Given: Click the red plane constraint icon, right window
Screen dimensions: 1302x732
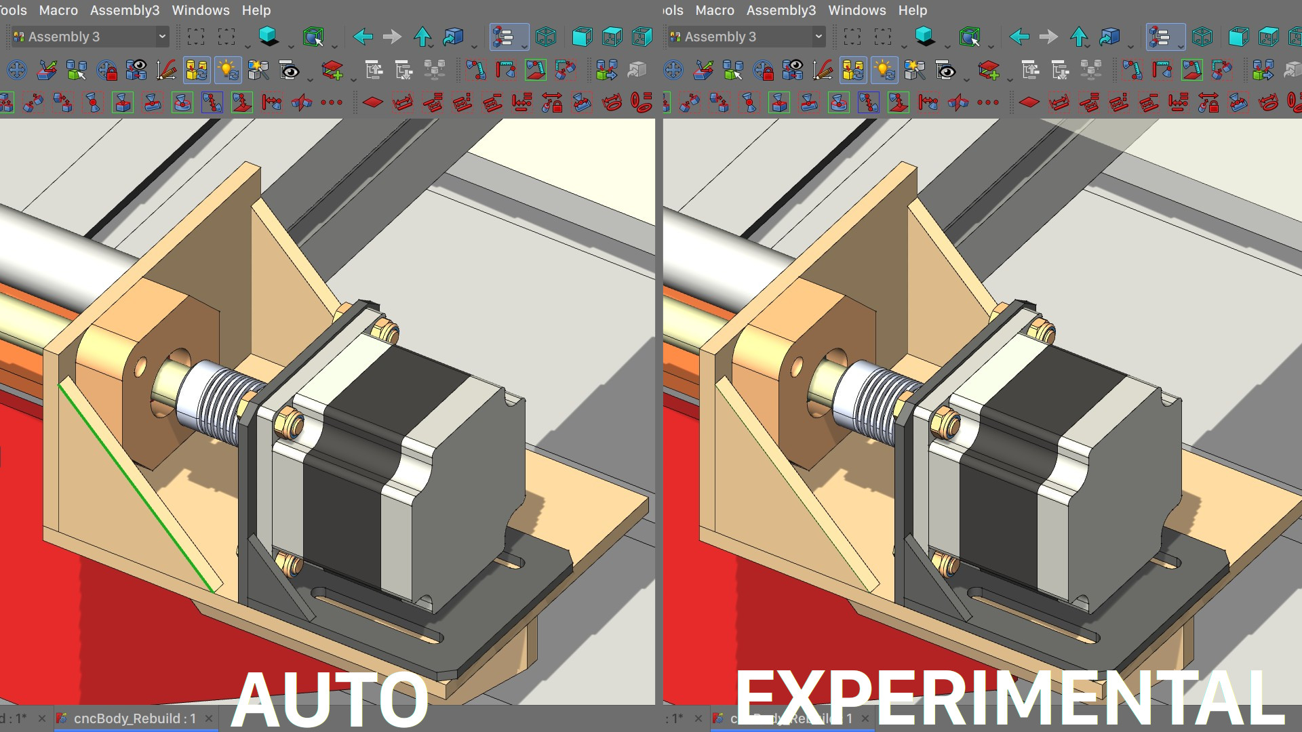Looking at the screenshot, I should click(1029, 103).
